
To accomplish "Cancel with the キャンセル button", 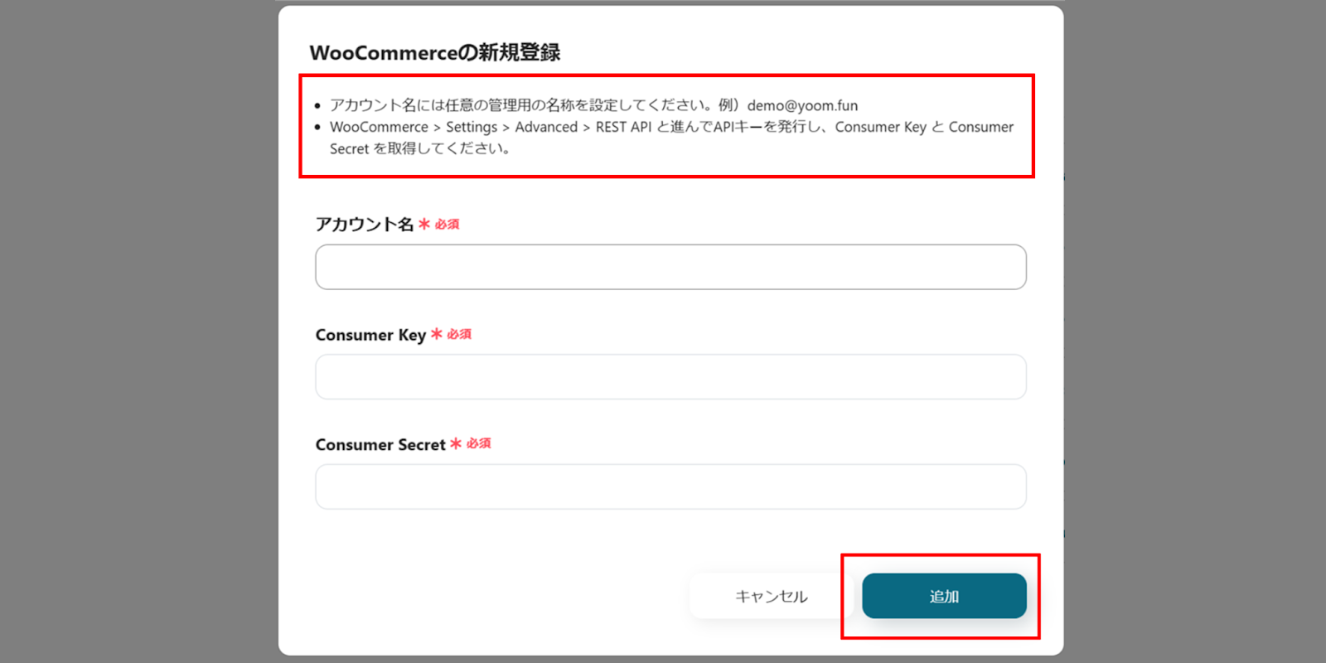I will (x=771, y=596).
